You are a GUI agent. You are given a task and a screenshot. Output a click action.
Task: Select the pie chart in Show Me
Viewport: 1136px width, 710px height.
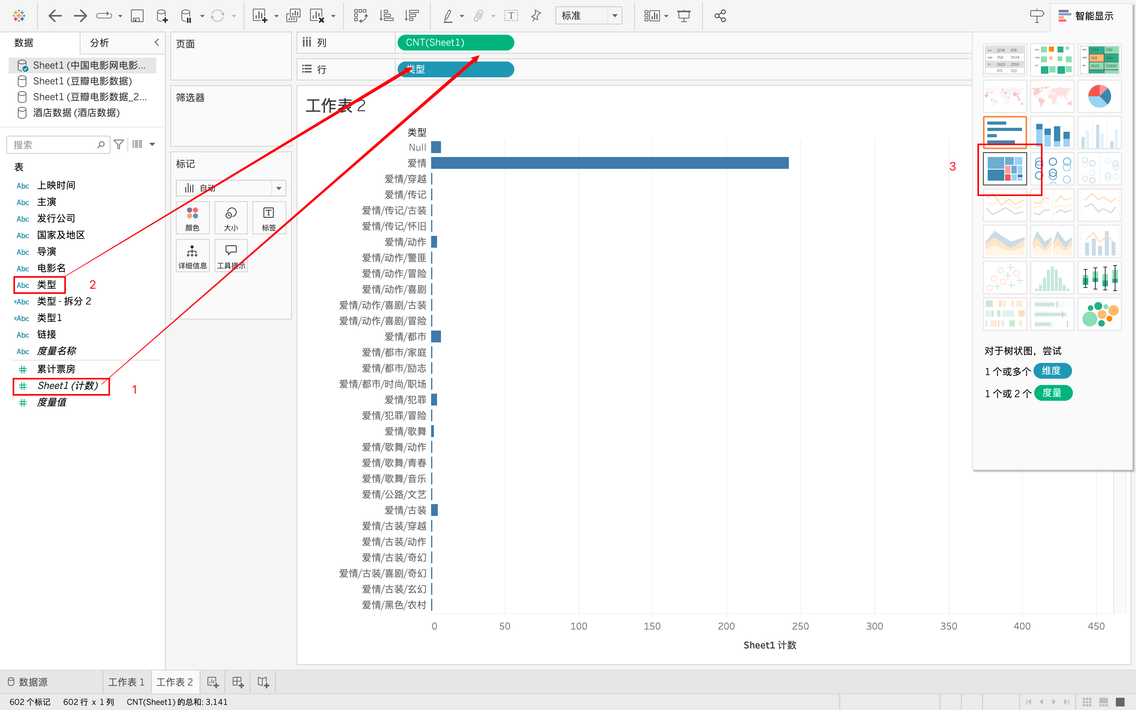click(1099, 96)
